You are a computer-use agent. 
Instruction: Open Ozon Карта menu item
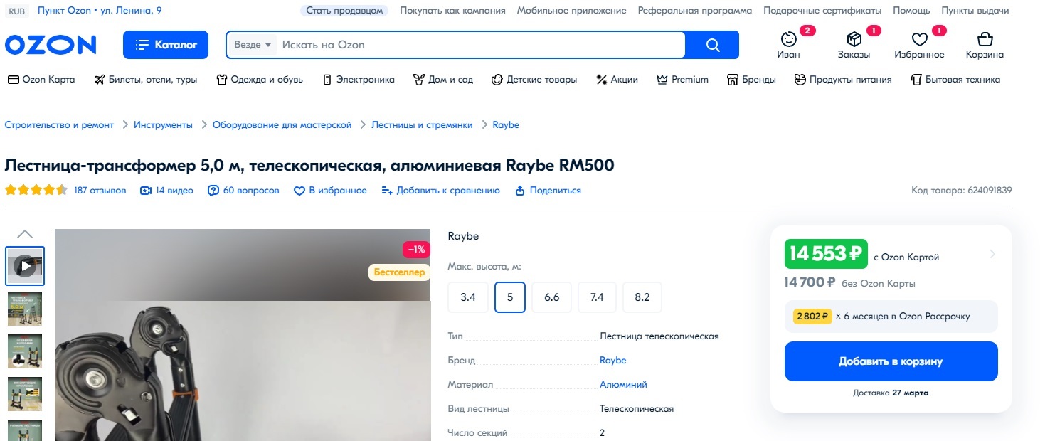click(x=41, y=80)
